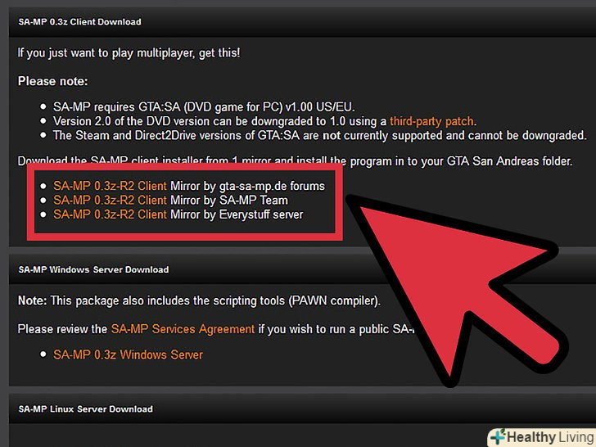Click 'Mirror by Everystuff server' text
The width and height of the screenshot is (596, 447).
[x=237, y=214]
